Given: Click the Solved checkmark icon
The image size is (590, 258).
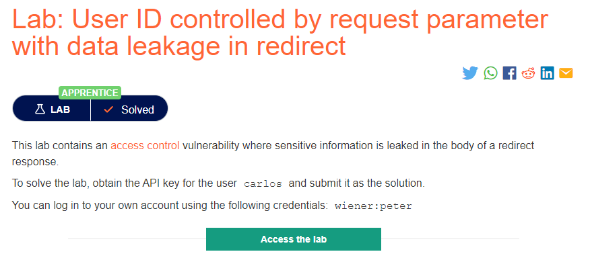Looking at the screenshot, I should (x=108, y=110).
